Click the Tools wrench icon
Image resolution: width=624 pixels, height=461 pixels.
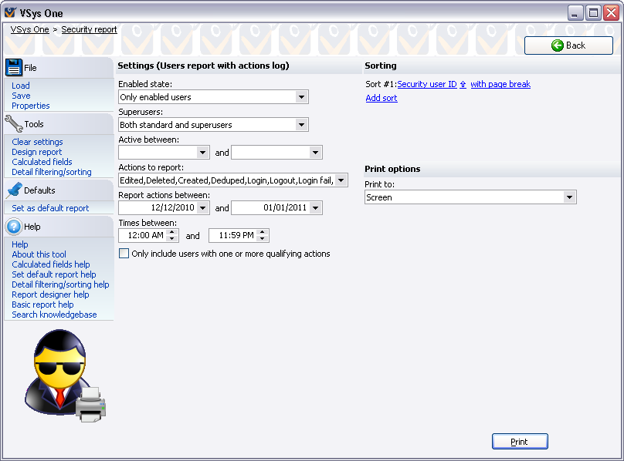point(14,123)
